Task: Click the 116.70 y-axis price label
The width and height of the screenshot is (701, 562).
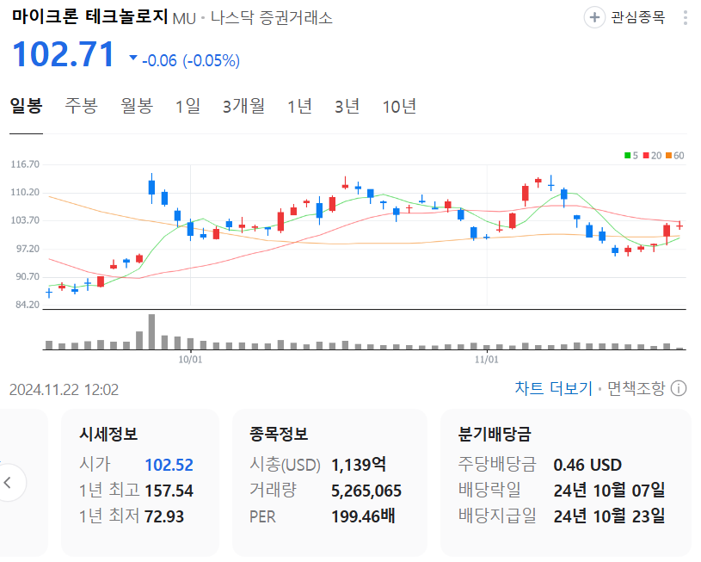Action: (25, 164)
